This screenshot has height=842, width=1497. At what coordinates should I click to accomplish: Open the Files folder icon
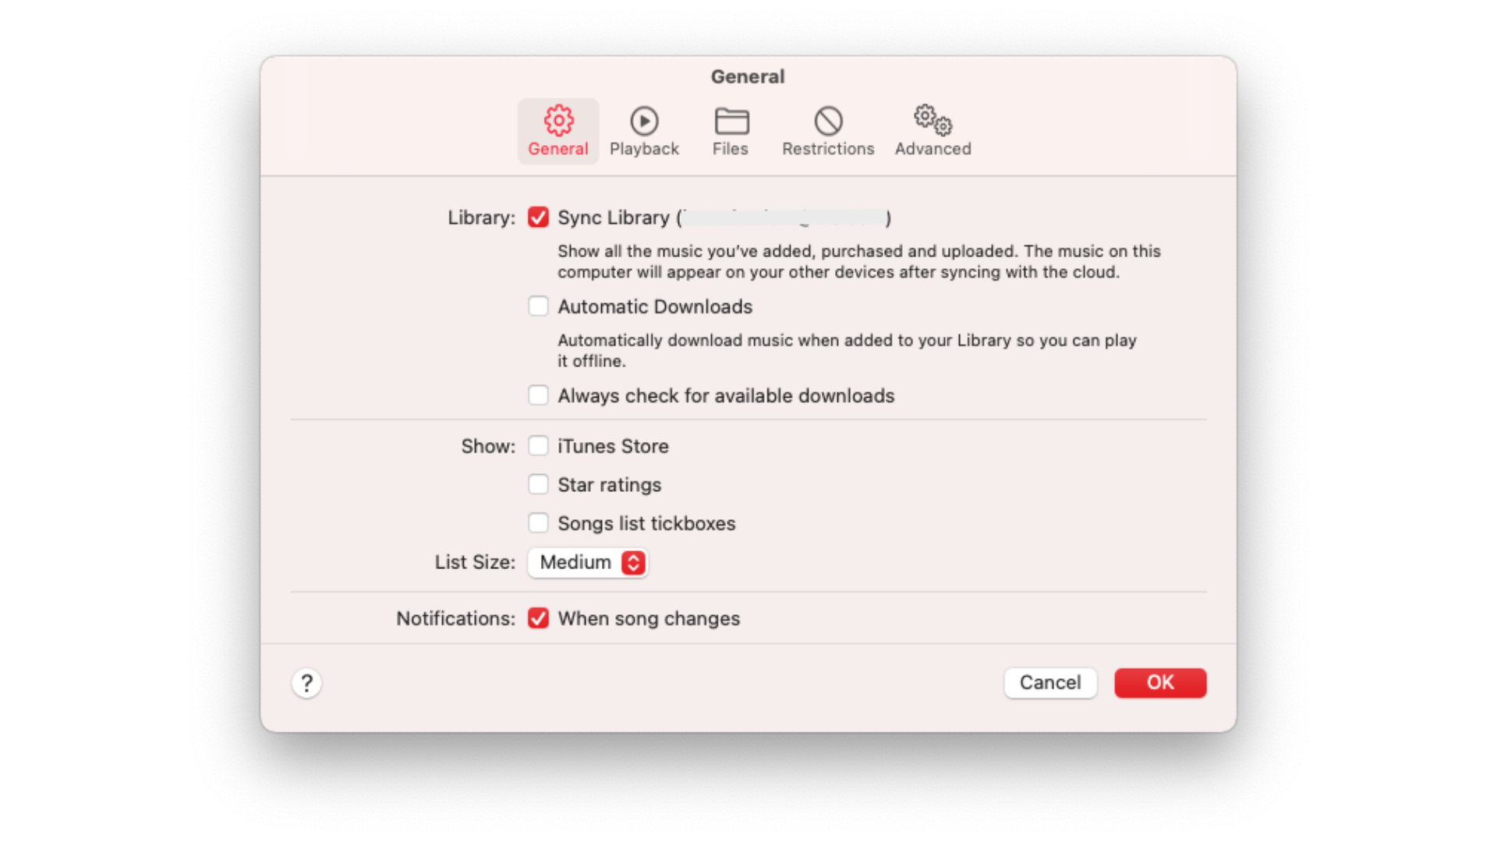(731, 121)
